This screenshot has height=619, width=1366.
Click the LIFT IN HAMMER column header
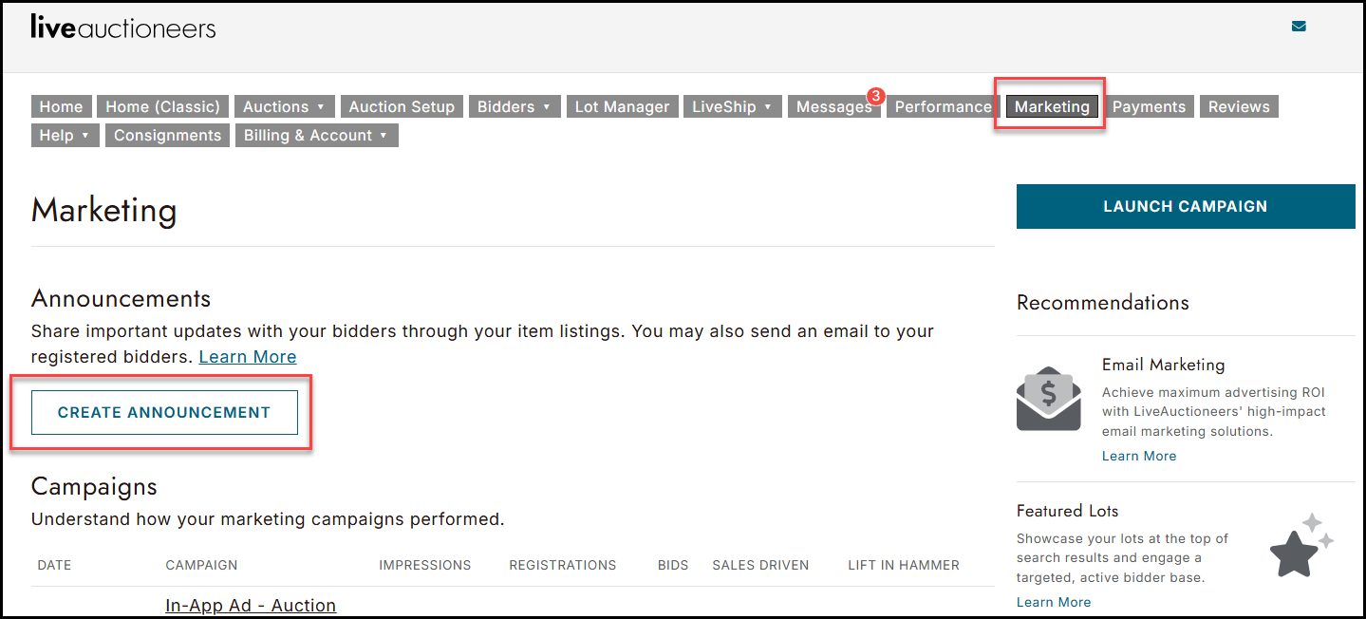pyautogui.click(x=904, y=565)
